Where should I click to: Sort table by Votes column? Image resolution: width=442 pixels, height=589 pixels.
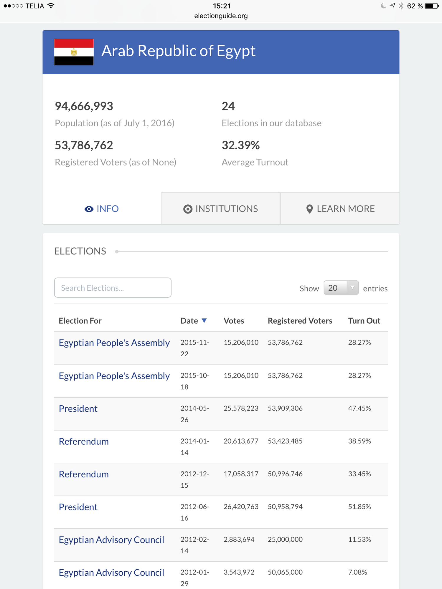coord(234,321)
